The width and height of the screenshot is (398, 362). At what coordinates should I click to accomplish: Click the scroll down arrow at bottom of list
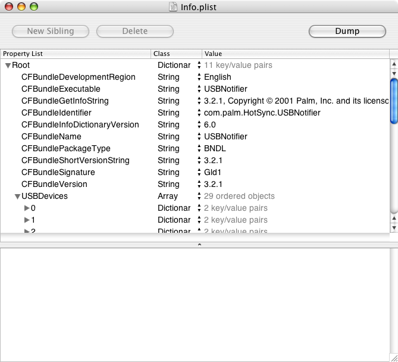point(394,228)
